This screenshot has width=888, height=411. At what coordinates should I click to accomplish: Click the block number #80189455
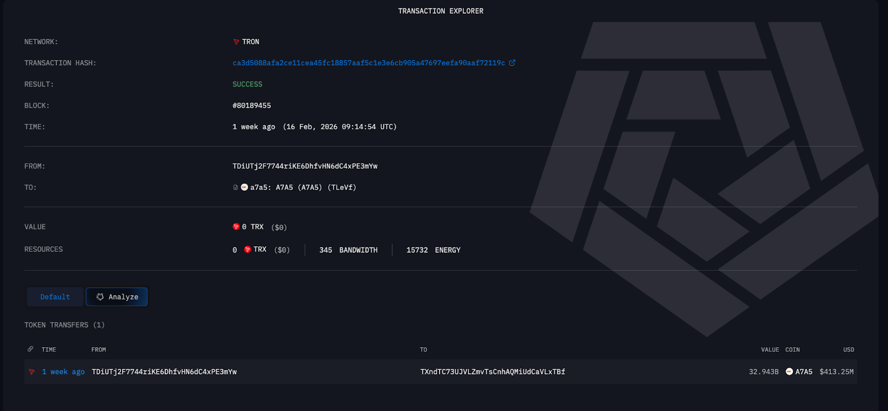[251, 105]
